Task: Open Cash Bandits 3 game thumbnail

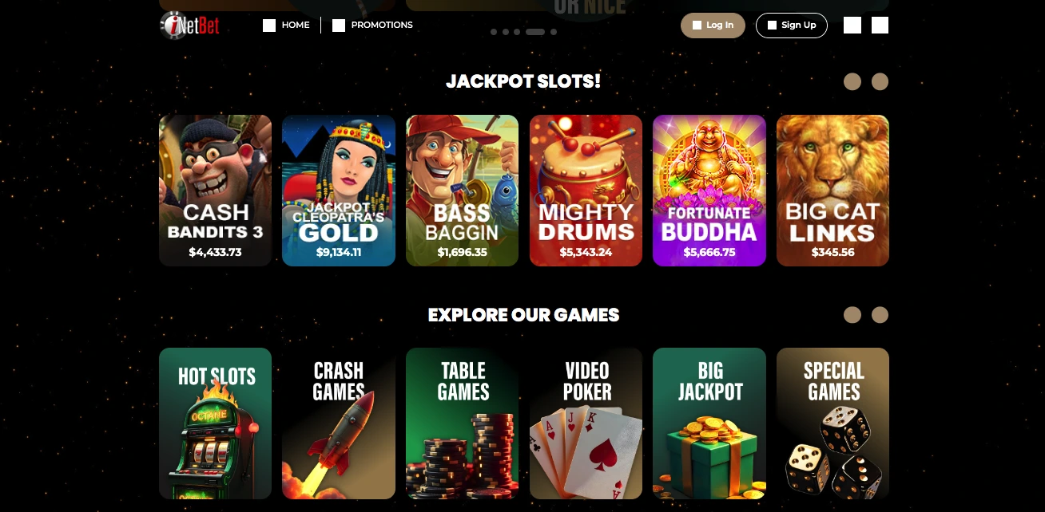Action: click(x=215, y=191)
